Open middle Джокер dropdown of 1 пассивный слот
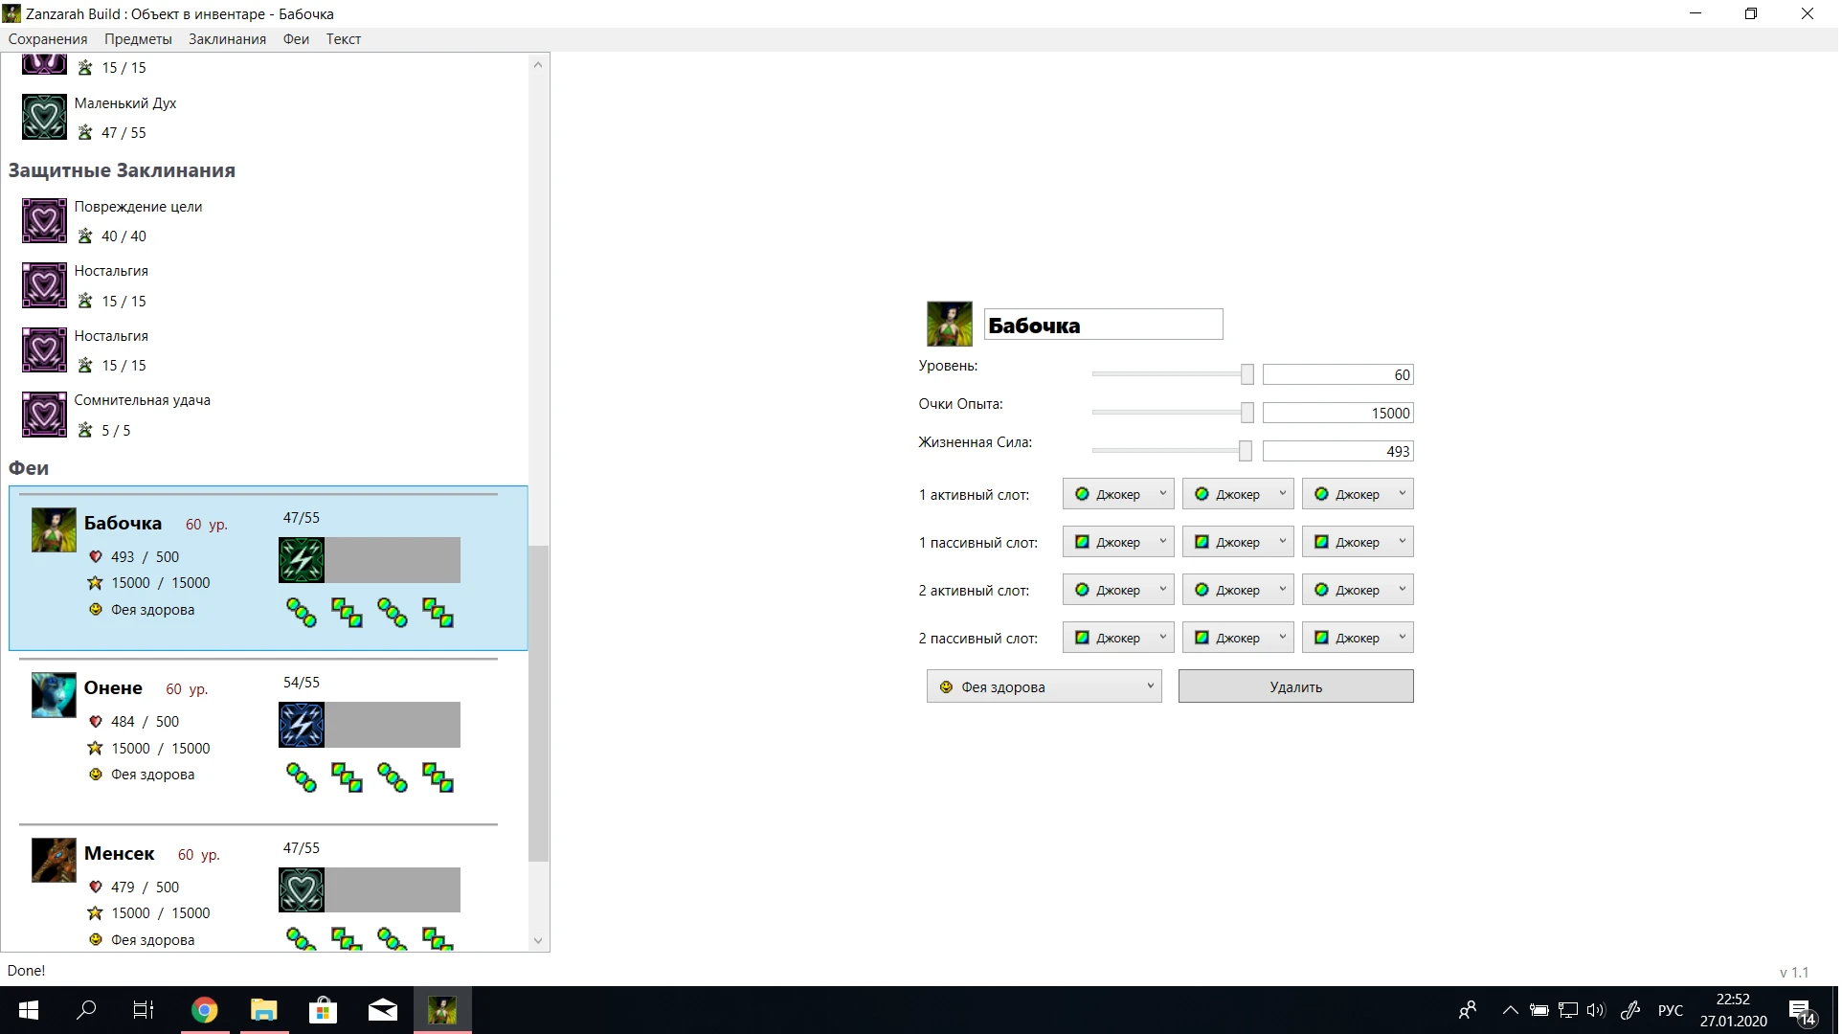 1237,542
